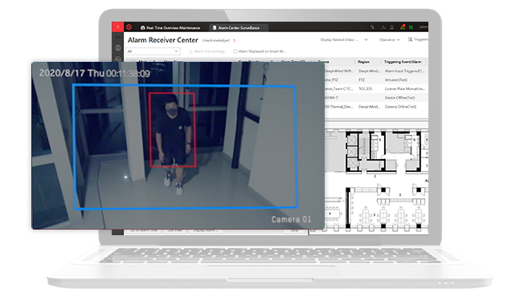Toggle Alarm Displayed on Smart Wall checkbox
This screenshot has height=293, width=516.
(x=235, y=51)
